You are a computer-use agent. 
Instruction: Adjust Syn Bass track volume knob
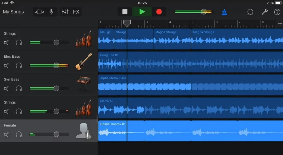56,88
